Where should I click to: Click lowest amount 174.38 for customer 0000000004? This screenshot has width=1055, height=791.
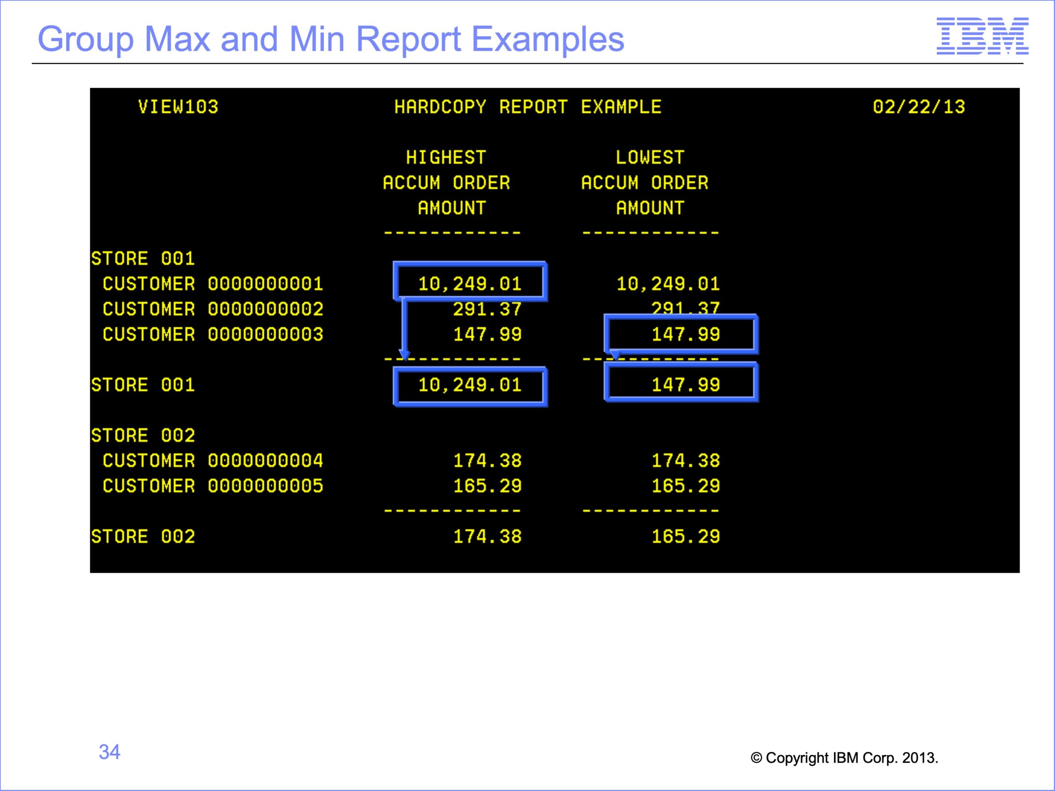(686, 461)
